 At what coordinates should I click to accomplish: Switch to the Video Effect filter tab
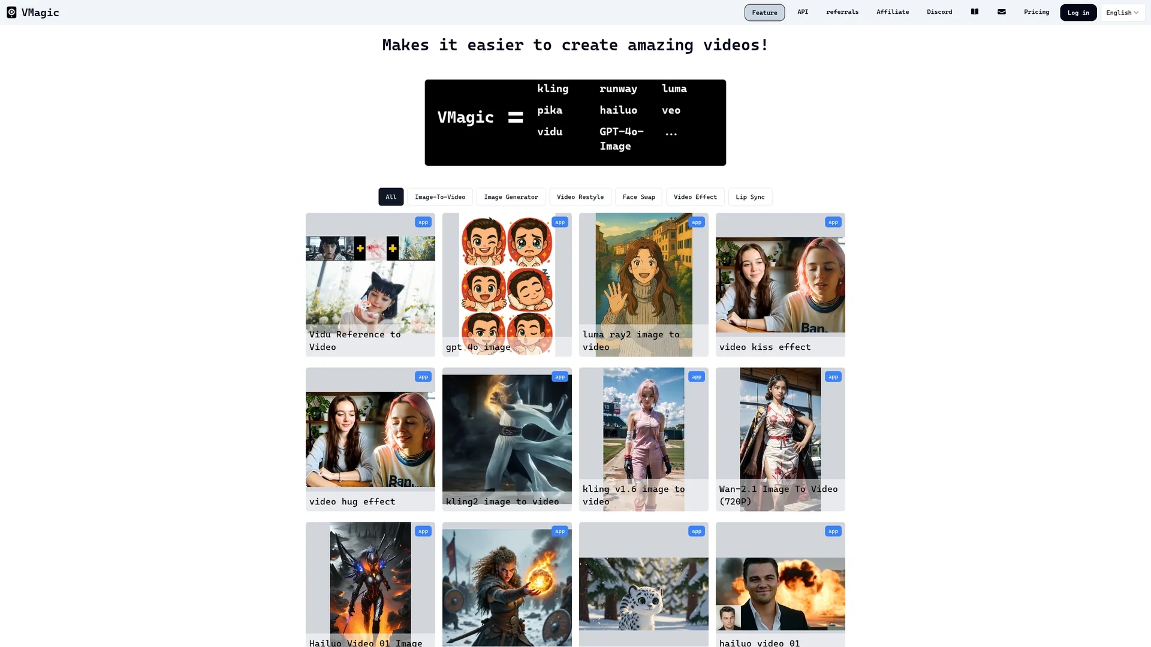(695, 197)
